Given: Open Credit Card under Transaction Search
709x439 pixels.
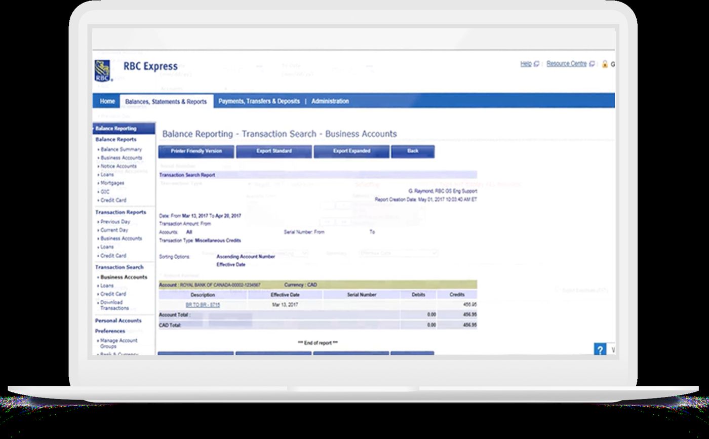Looking at the screenshot, I should point(113,294).
